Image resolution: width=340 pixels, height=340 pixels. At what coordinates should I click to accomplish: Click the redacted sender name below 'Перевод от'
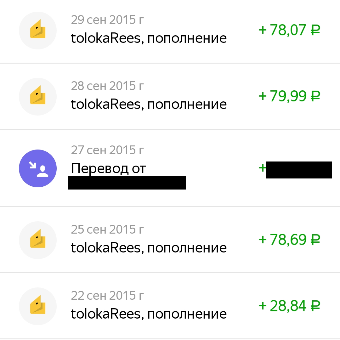click(x=127, y=183)
